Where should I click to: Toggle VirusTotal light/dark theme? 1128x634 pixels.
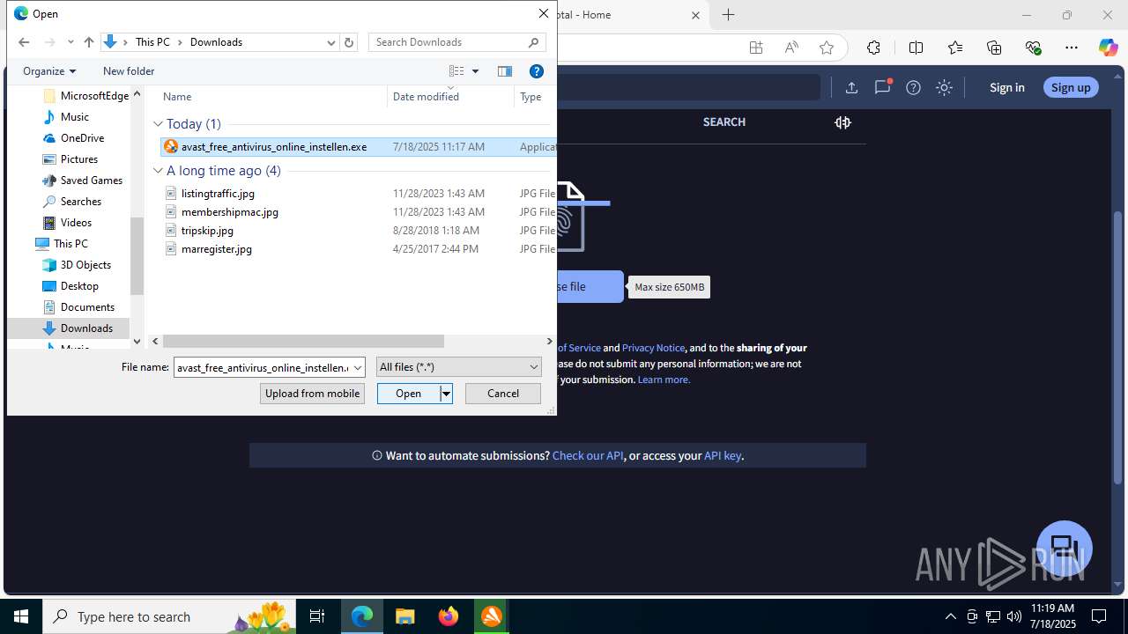pyautogui.click(x=944, y=87)
